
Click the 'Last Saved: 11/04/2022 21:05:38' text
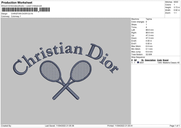click(59, 126)
